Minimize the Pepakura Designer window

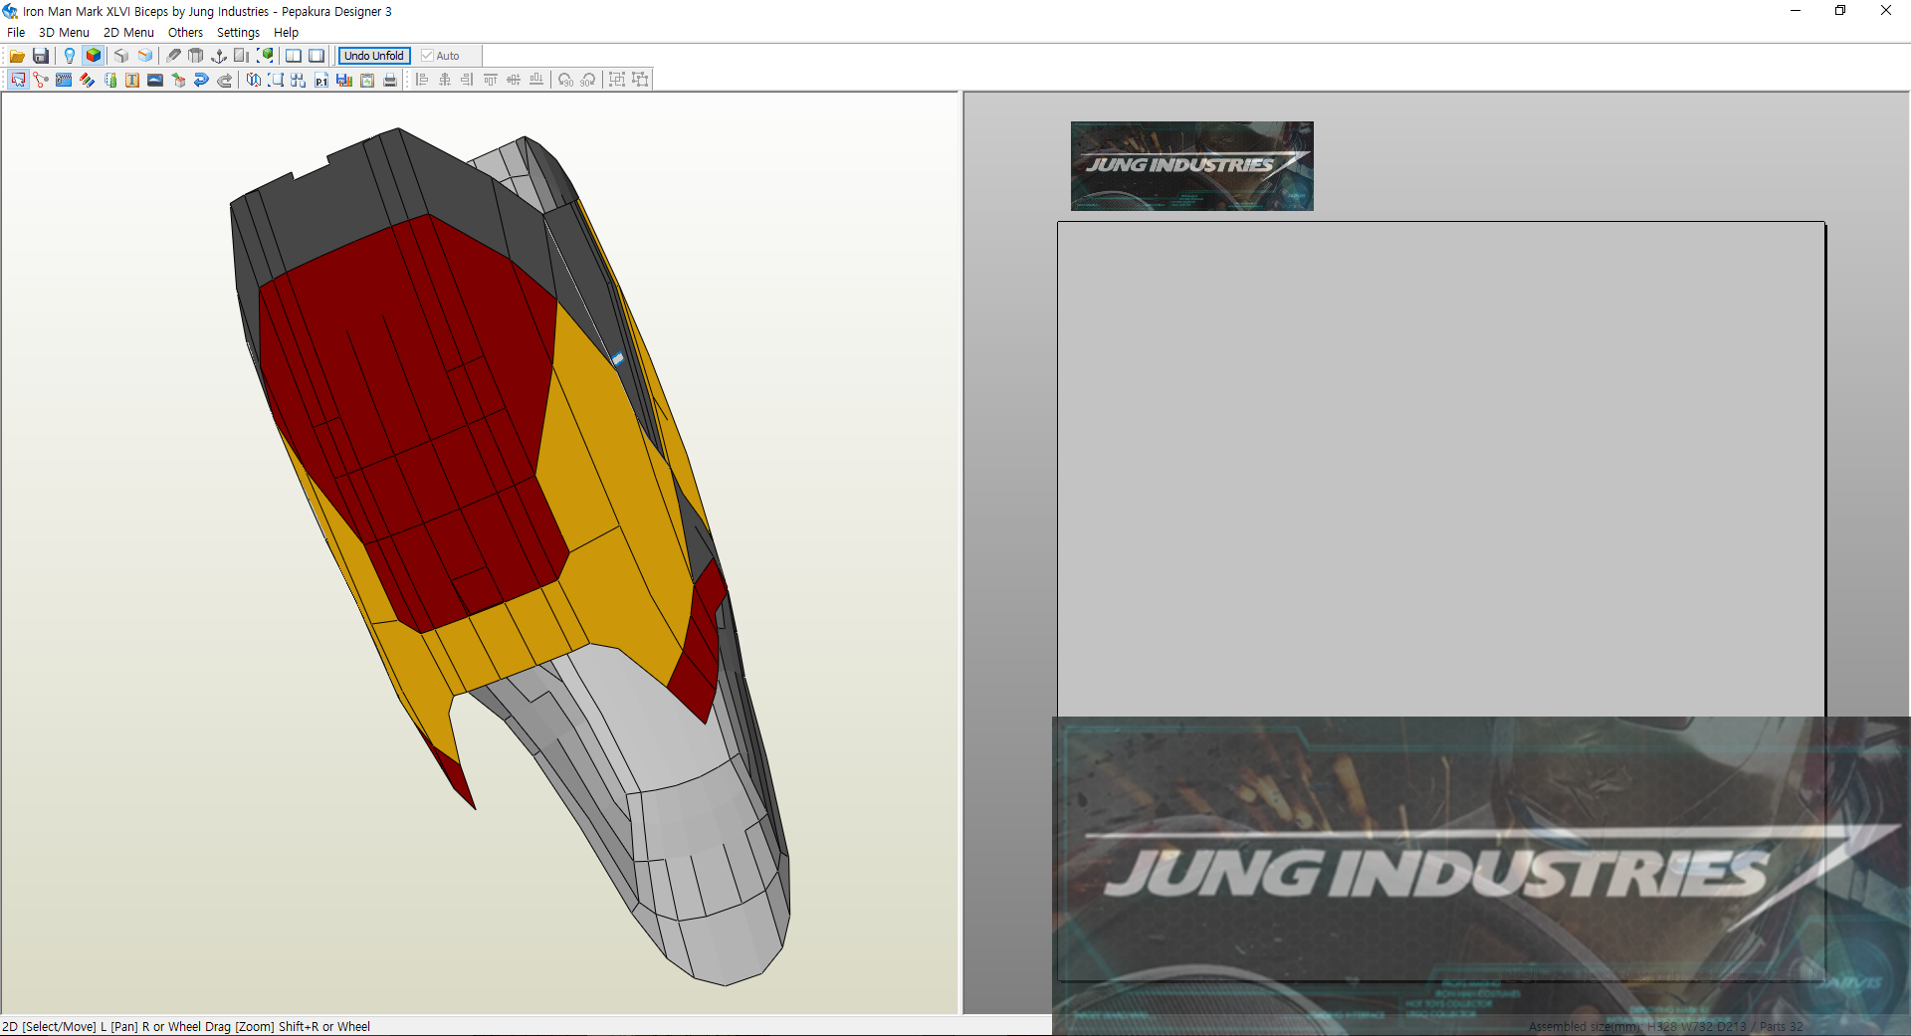(1796, 11)
